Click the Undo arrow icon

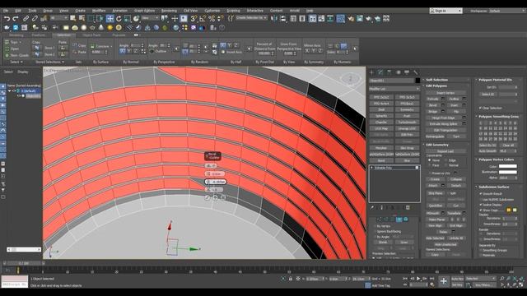coord(7,19)
